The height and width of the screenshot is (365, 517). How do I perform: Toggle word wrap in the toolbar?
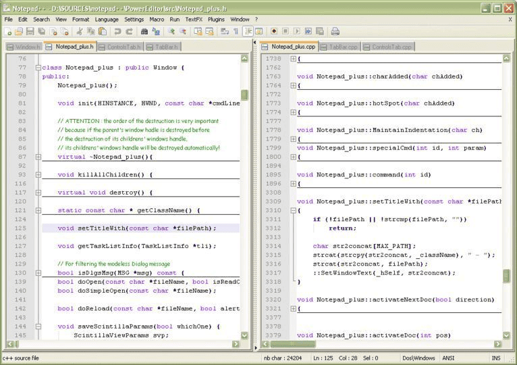225,31
